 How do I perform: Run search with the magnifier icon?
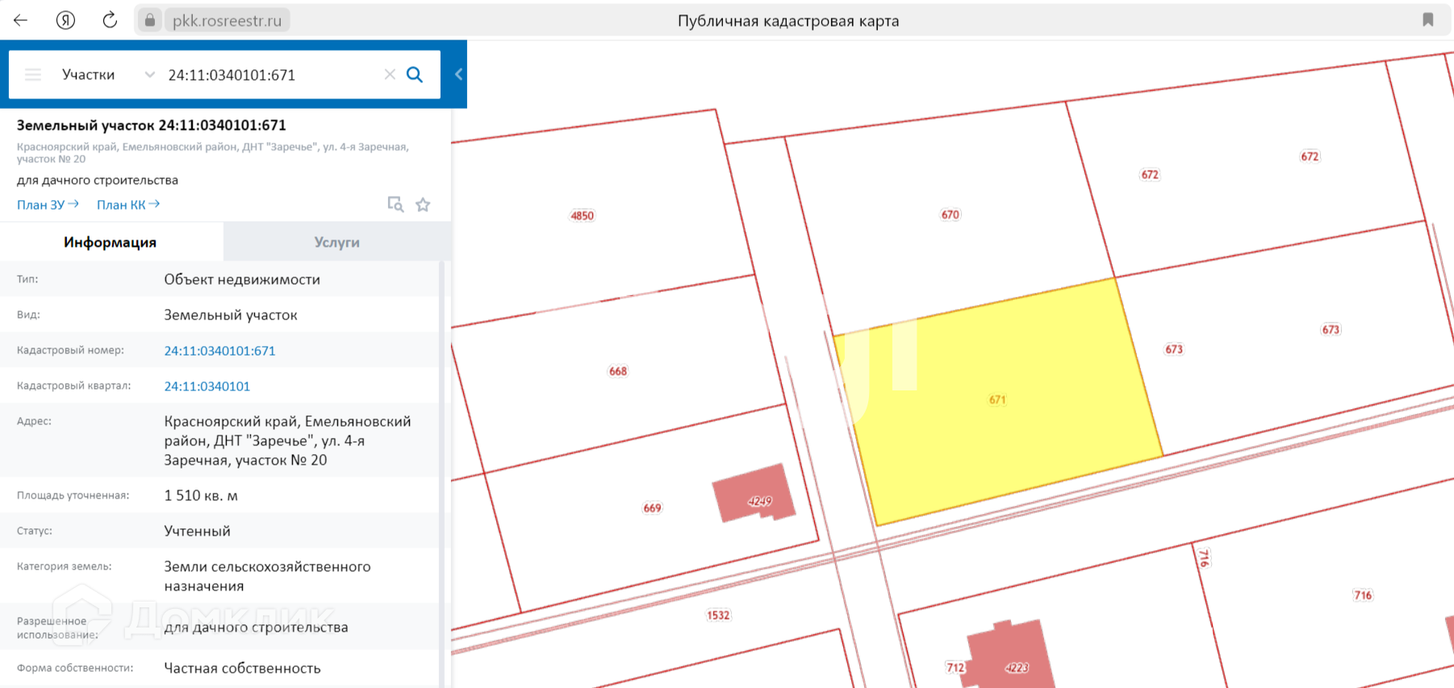[x=415, y=74]
